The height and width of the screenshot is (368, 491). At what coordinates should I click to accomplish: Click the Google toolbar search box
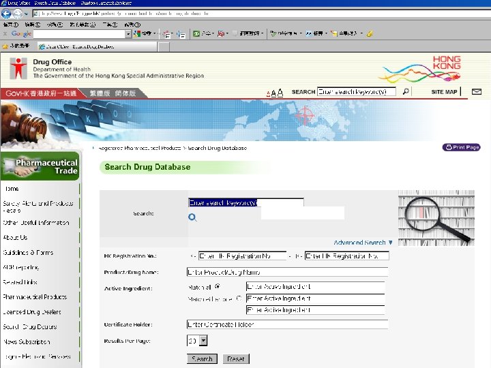79,34
